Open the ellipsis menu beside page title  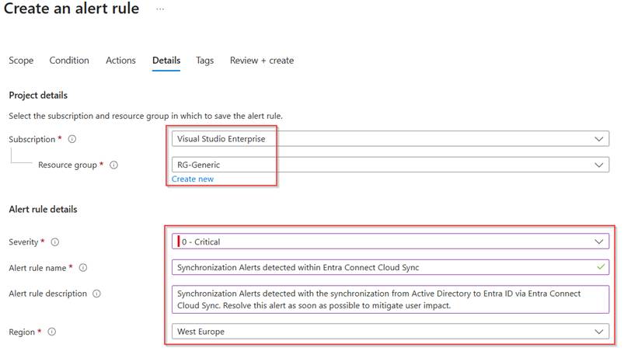click(x=160, y=9)
